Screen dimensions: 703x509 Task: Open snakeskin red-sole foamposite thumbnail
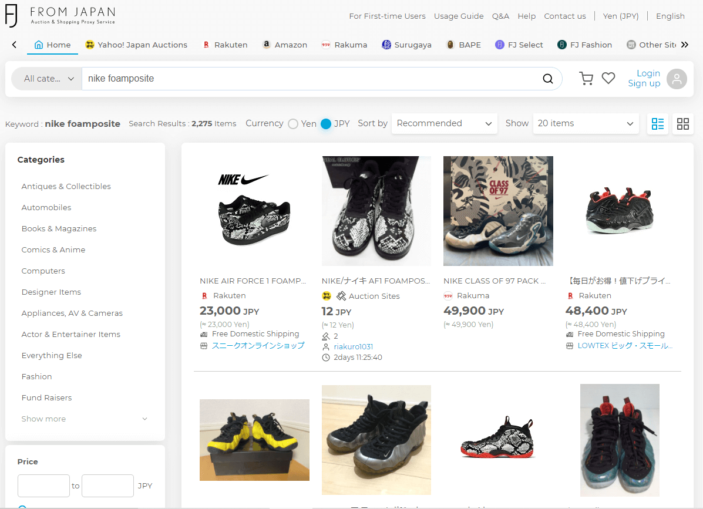click(x=498, y=440)
